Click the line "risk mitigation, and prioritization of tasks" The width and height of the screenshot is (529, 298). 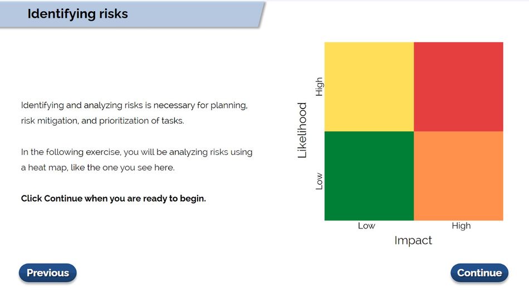point(102,120)
